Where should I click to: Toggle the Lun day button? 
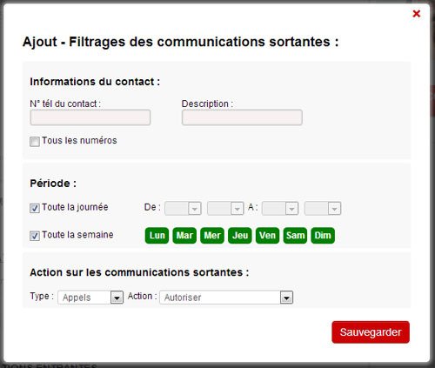(157, 236)
